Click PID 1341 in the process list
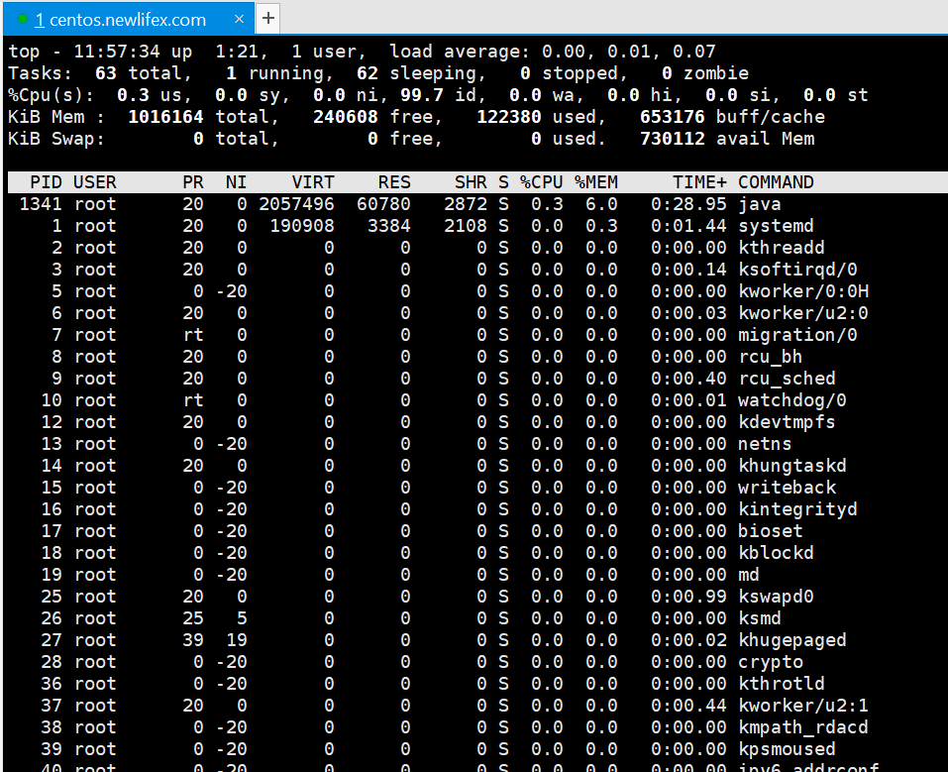 [41, 204]
